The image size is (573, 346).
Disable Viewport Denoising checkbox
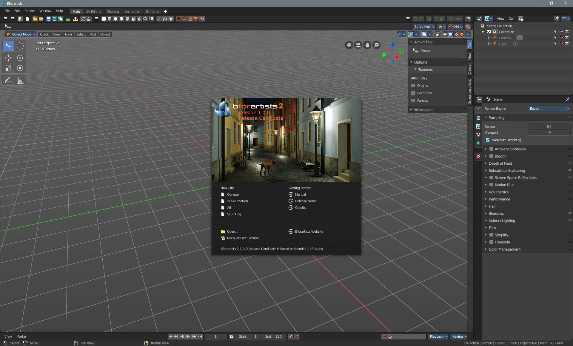pos(488,140)
